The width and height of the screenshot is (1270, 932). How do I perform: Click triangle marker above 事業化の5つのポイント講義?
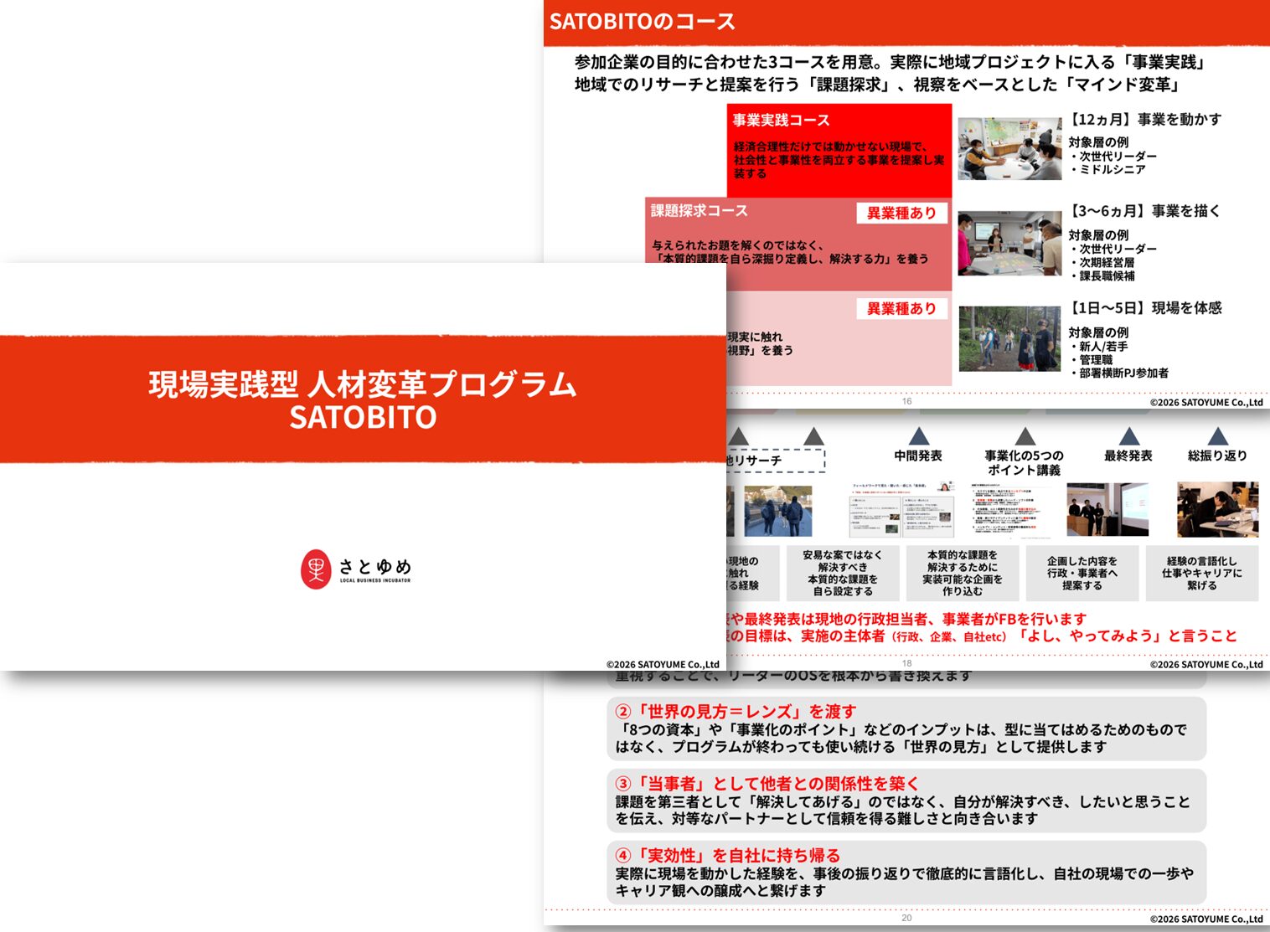coord(1025,435)
